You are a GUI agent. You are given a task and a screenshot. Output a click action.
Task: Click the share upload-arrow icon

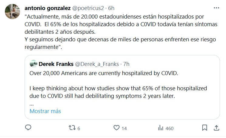pos(217,128)
